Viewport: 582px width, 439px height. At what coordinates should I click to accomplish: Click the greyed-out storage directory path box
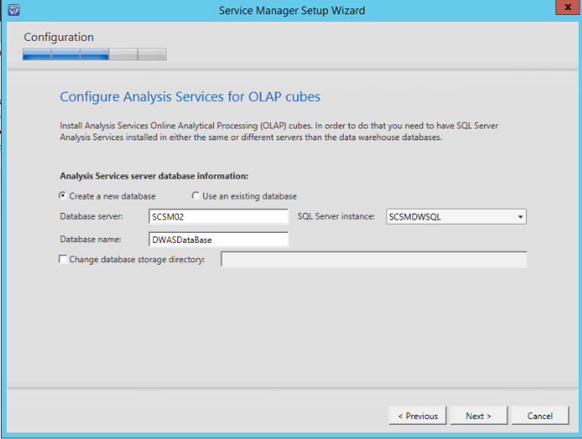(373, 260)
